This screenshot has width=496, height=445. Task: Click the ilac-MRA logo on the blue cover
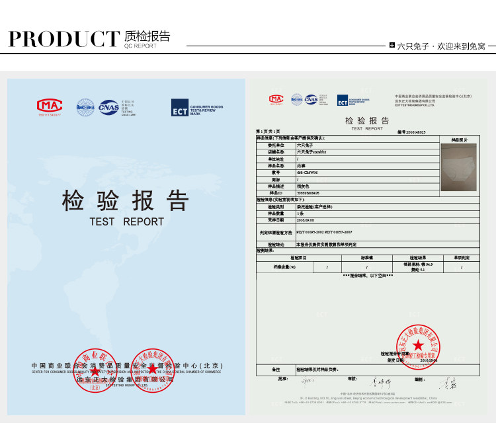(x=85, y=107)
